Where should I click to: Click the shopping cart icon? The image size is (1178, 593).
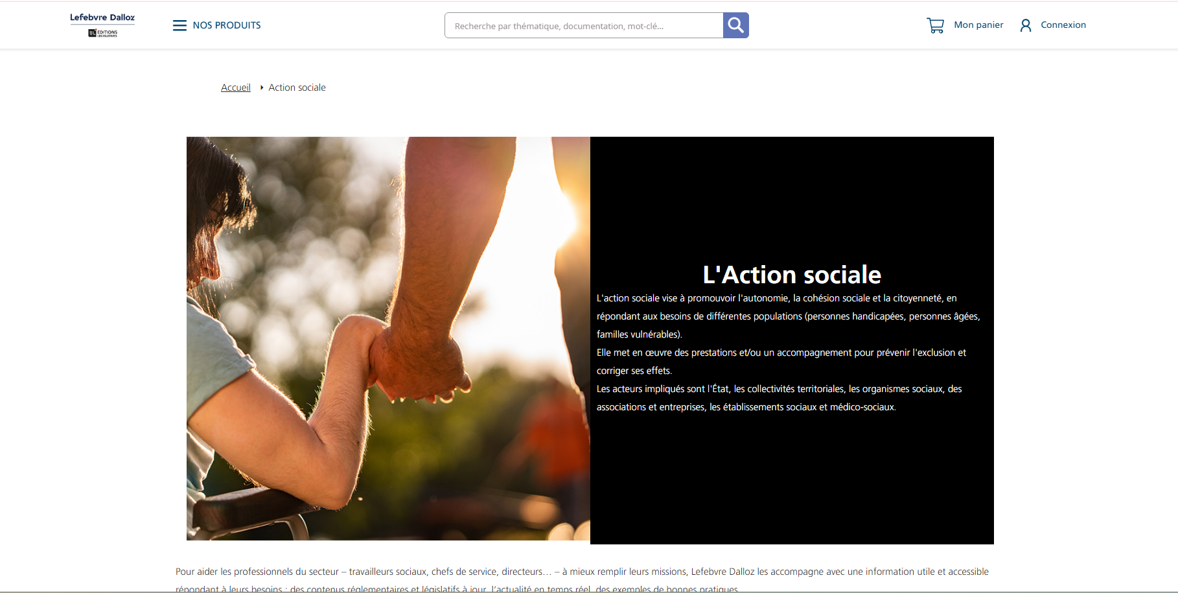[935, 25]
